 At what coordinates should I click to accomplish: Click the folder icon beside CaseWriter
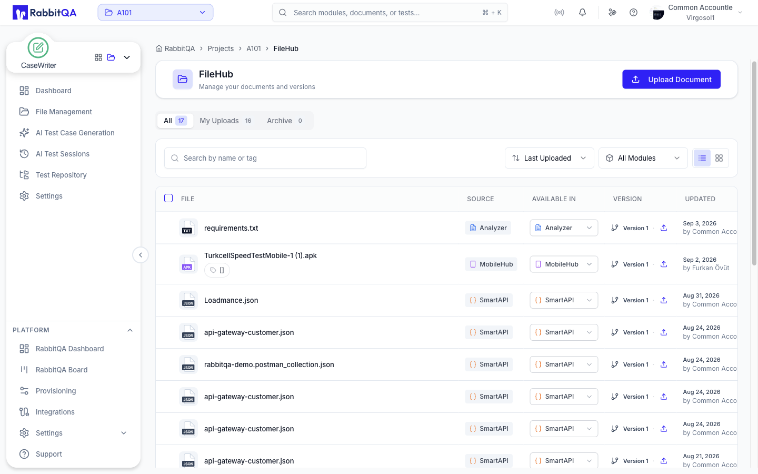click(x=111, y=57)
